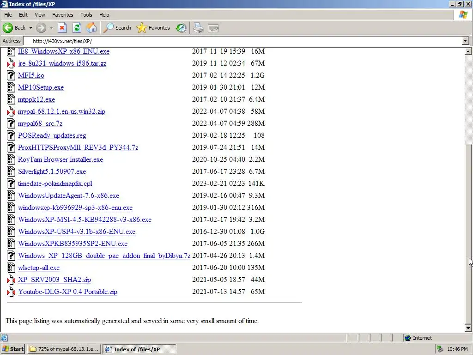Image resolution: width=473 pixels, height=355 pixels.
Task: Click the unknown-file icon beside timedate-polandmapfix.cpl
Action: [11, 183]
